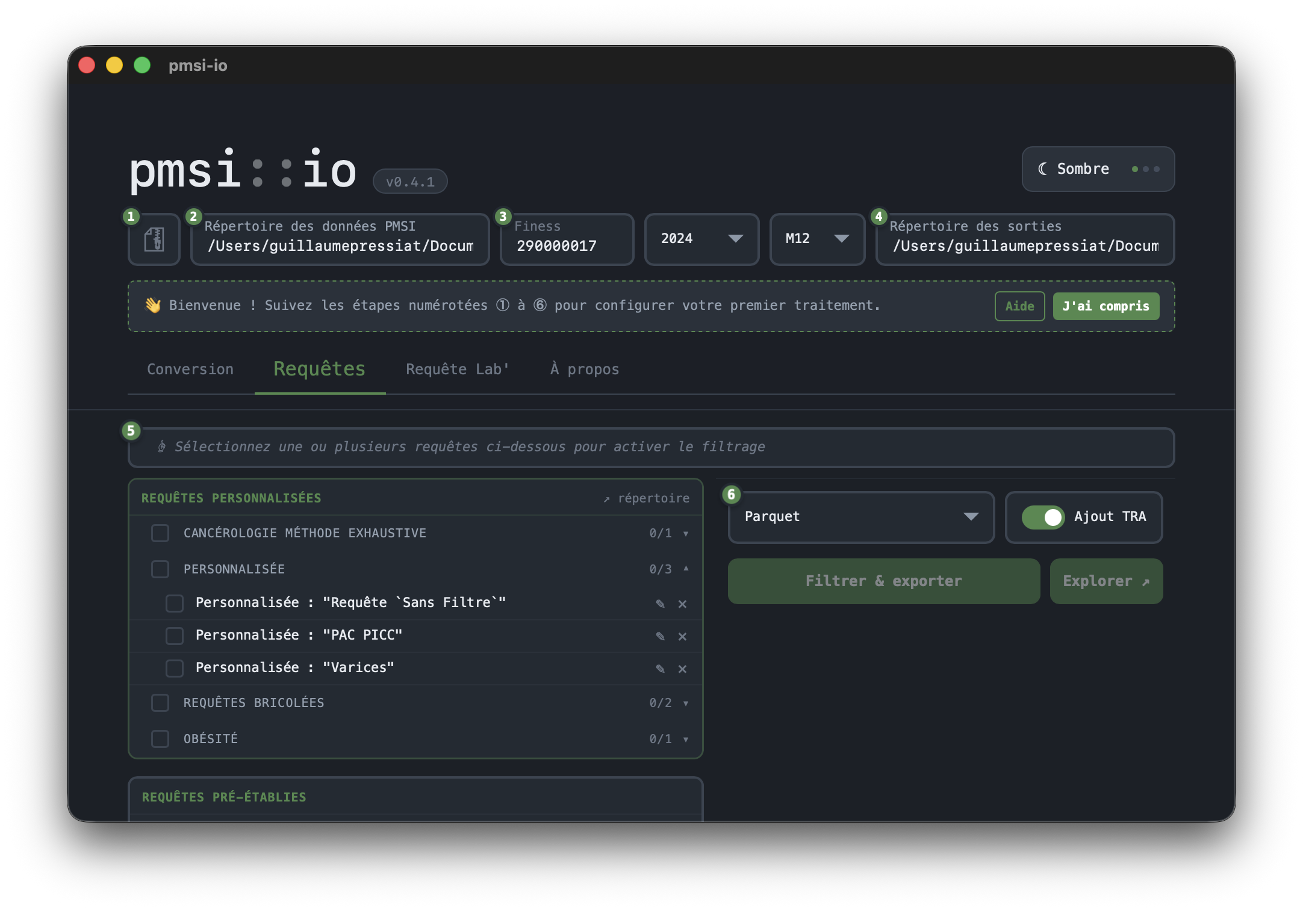Open the Requête Lab' tab
Viewport: 1303px width, 911px height.
458,369
